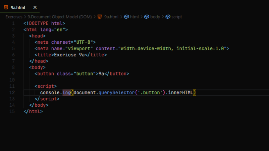Click the innerHTML property
Image resolution: width=269 pixels, height=151 pixels.
181,93
